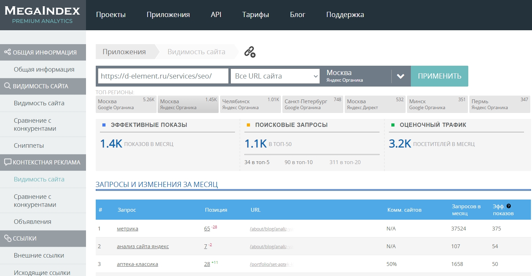The image size is (532, 276).
Task: Open the API menu item
Action: tap(216, 15)
